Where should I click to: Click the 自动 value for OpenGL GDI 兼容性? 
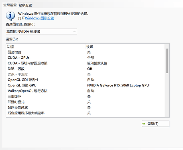pos(91,80)
